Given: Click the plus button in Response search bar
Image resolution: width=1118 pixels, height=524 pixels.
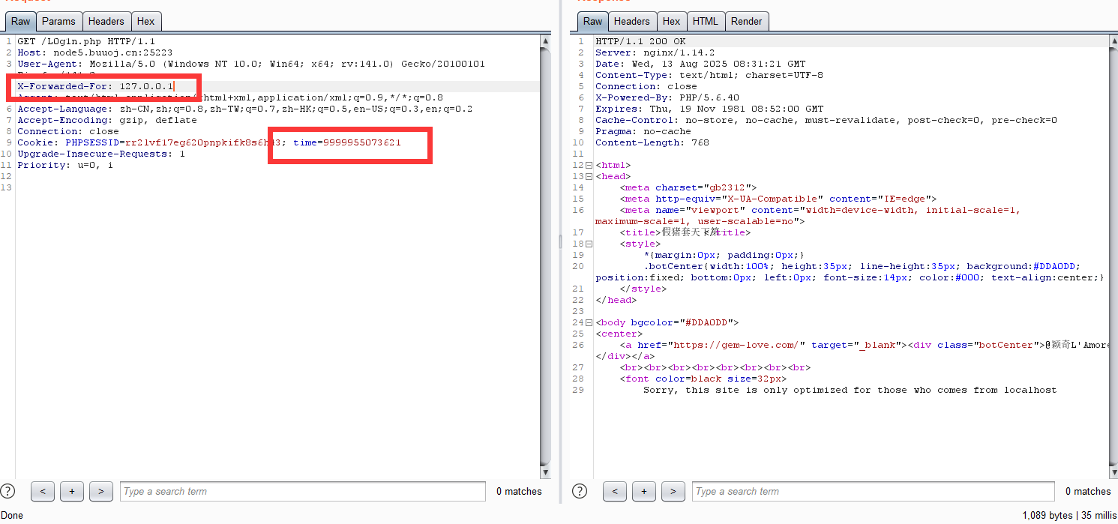Looking at the screenshot, I should [644, 492].
